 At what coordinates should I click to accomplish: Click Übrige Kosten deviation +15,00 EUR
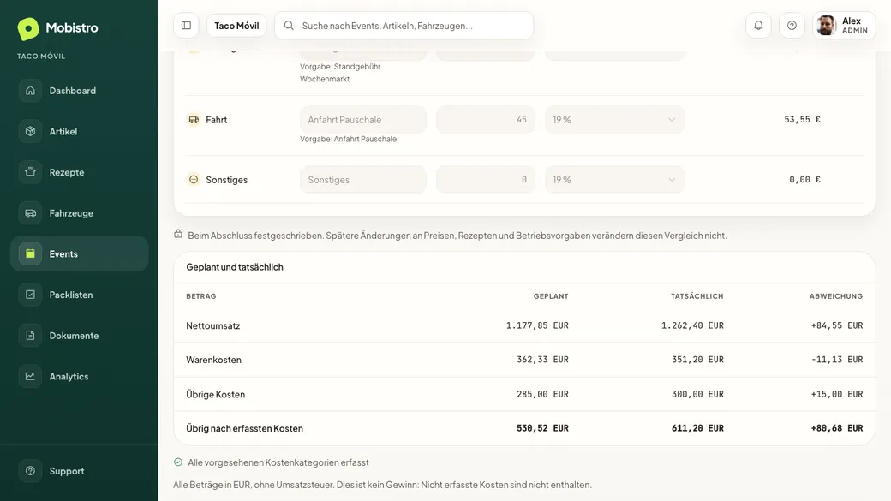coord(837,394)
